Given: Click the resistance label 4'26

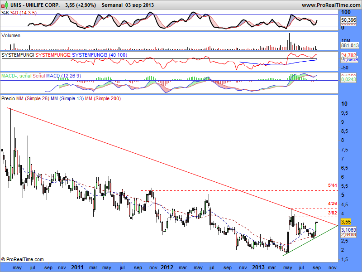Looking at the screenshot, I should (x=333, y=204).
